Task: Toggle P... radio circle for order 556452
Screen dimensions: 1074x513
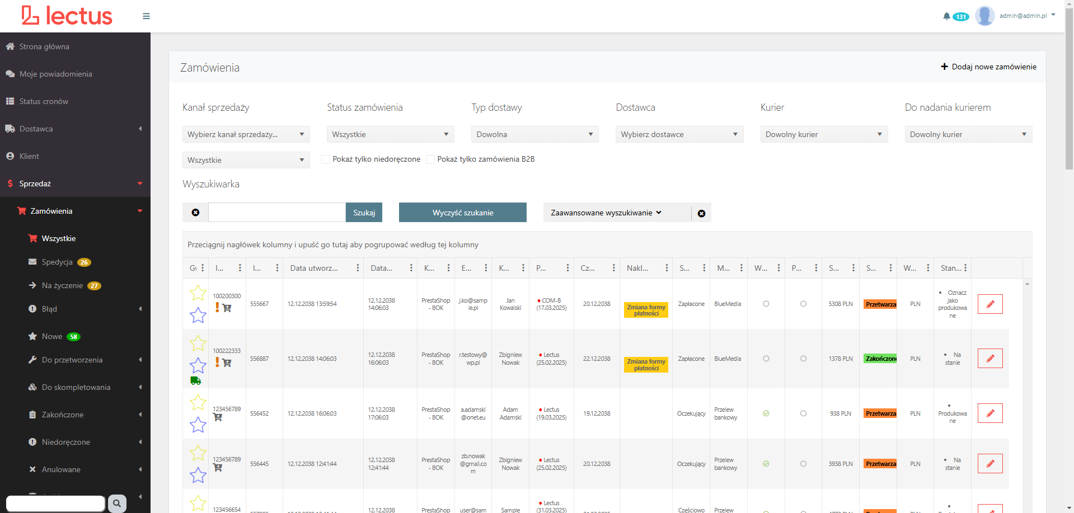Action: pos(803,413)
